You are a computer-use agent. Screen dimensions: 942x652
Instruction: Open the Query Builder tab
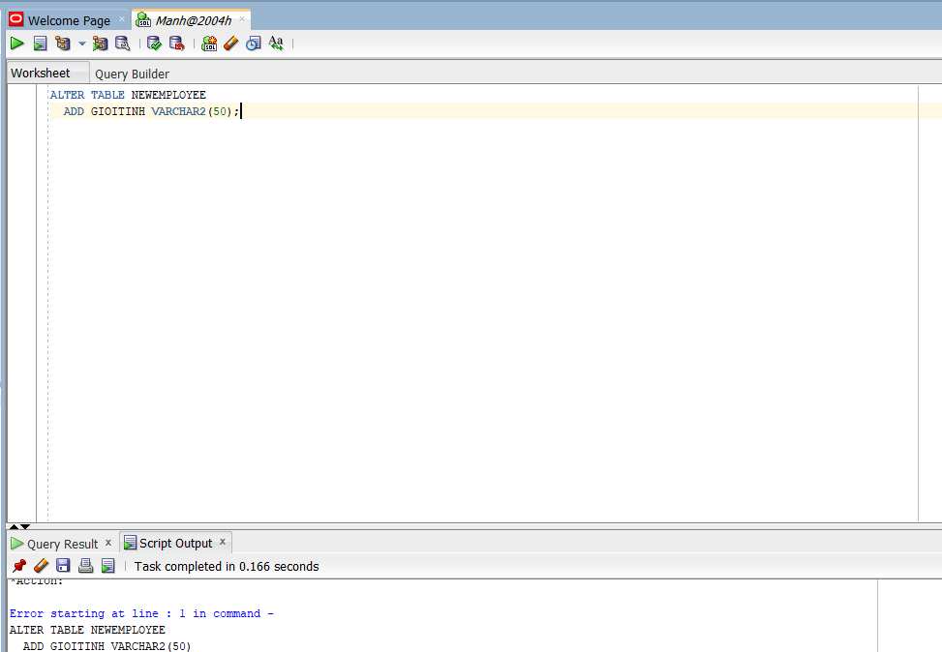[x=132, y=73]
